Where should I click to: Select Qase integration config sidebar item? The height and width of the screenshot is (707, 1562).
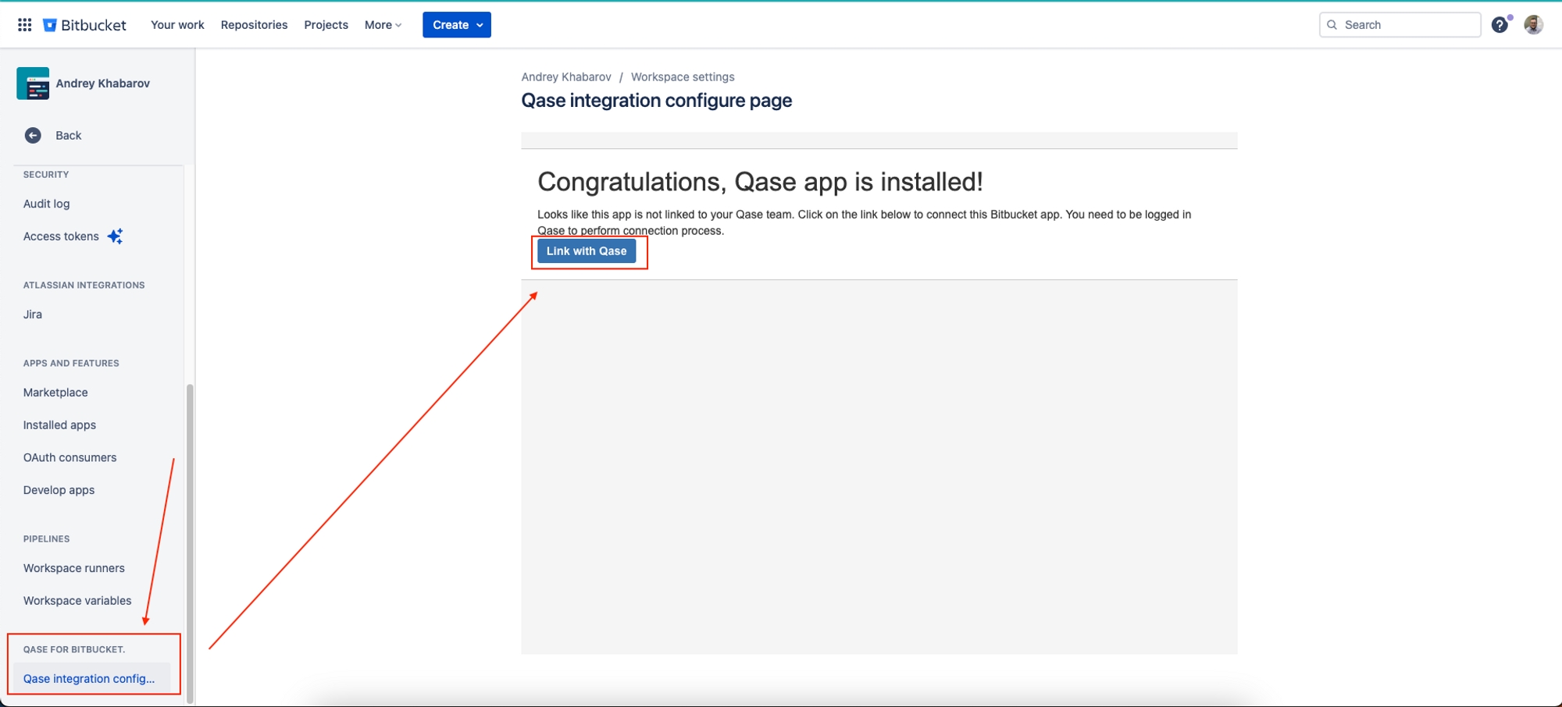89,679
